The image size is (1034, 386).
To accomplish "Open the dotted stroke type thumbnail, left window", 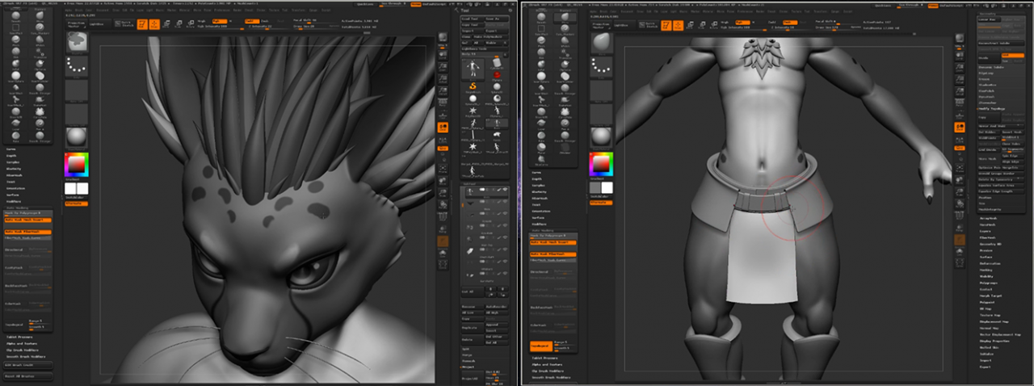I will pos(76,66).
